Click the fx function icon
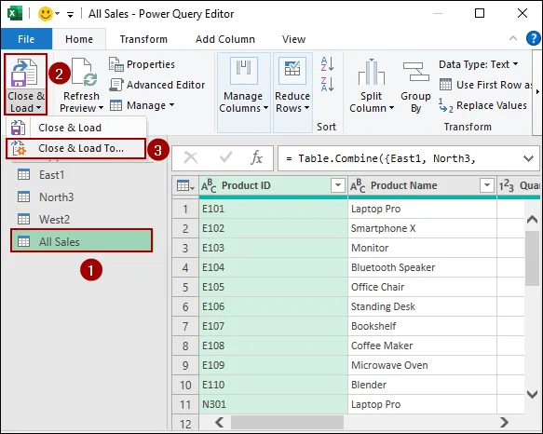The width and height of the screenshot is (543, 434). 257,158
